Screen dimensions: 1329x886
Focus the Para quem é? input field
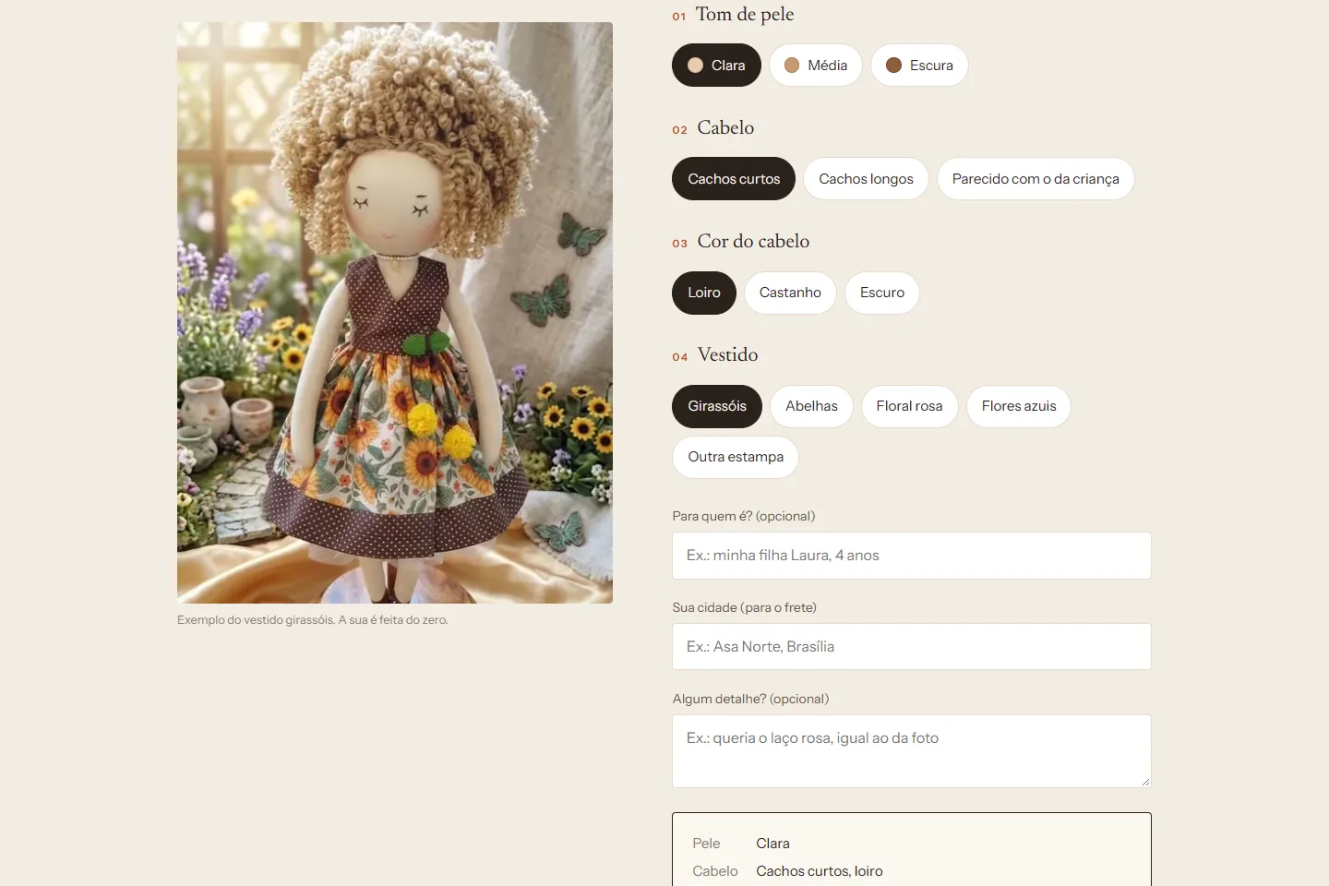(x=912, y=556)
